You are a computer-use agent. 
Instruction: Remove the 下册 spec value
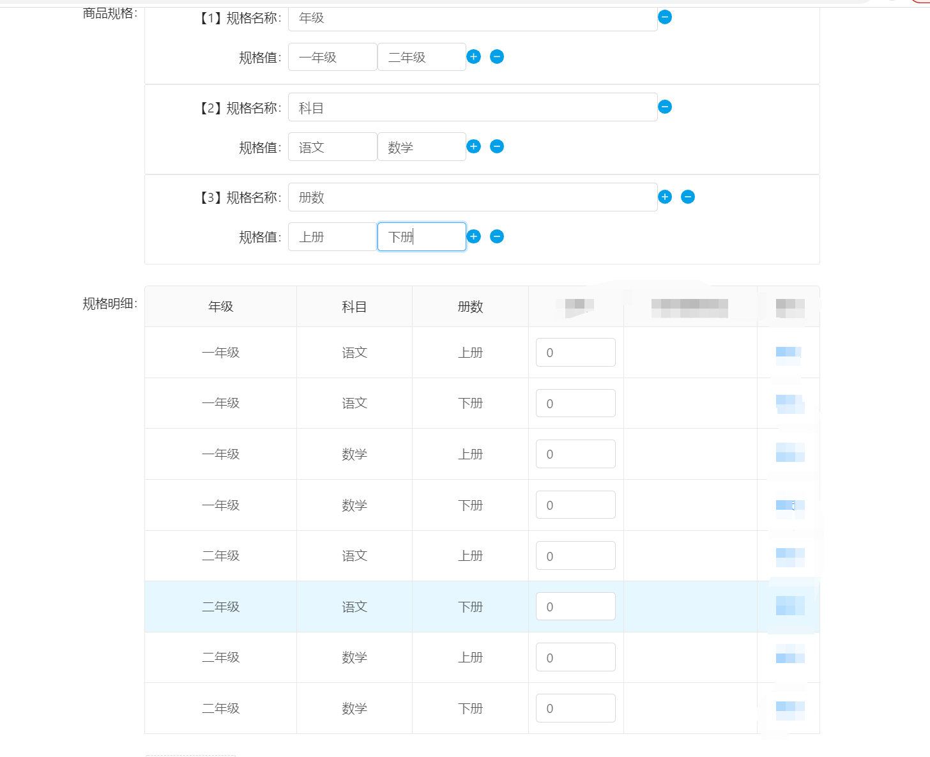497,236
